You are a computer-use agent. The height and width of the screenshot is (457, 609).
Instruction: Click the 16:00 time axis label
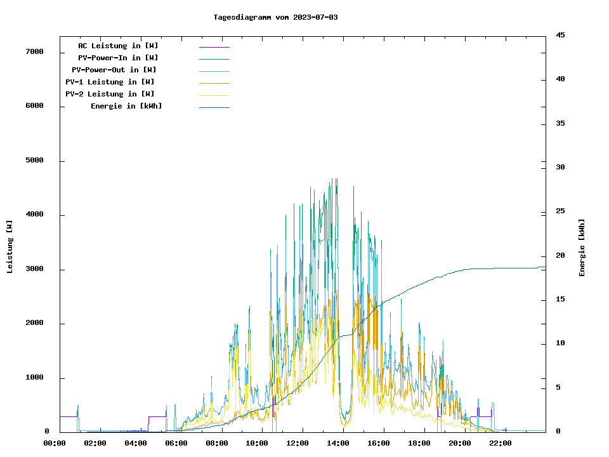tap(379, 443)
